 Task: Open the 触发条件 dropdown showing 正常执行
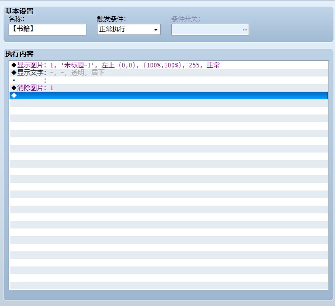click(x=129, y=29)
